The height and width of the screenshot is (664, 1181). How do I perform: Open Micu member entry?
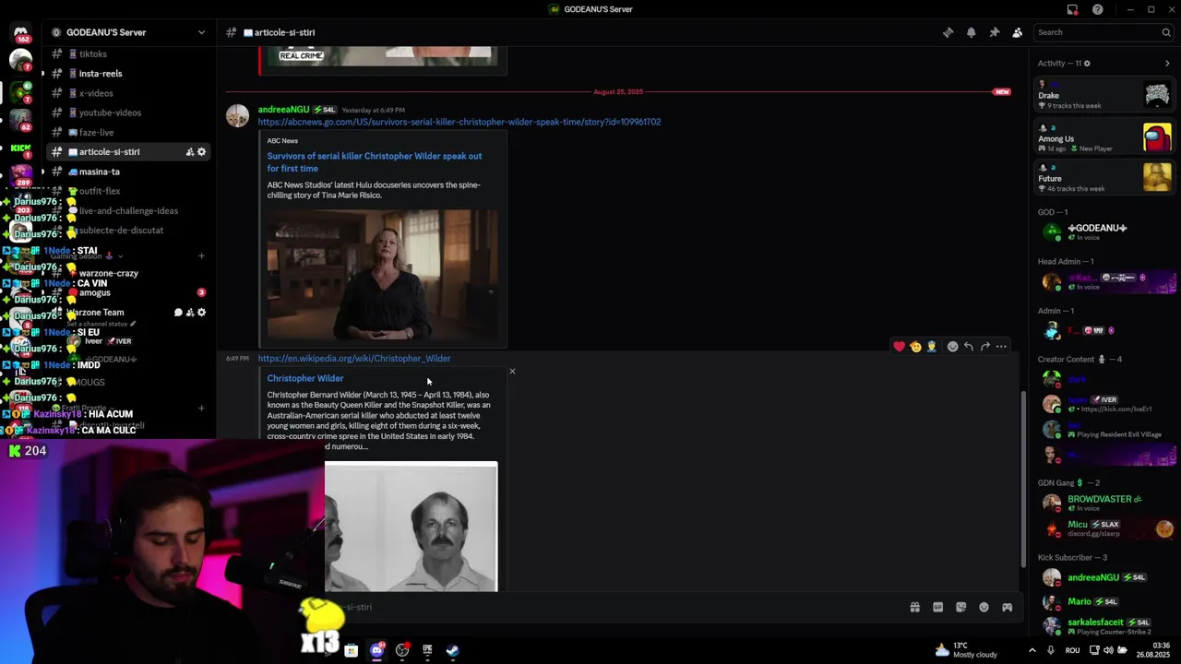pos(1104,528)
